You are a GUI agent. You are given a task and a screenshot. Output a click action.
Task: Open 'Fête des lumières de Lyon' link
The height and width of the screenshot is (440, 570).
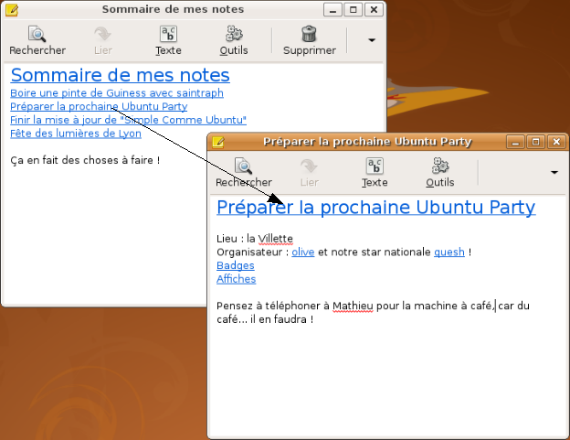click(76, 134)
